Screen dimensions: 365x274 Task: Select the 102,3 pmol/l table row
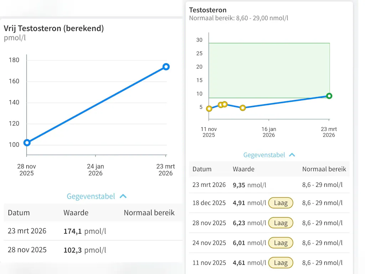(x=93, y=250)
